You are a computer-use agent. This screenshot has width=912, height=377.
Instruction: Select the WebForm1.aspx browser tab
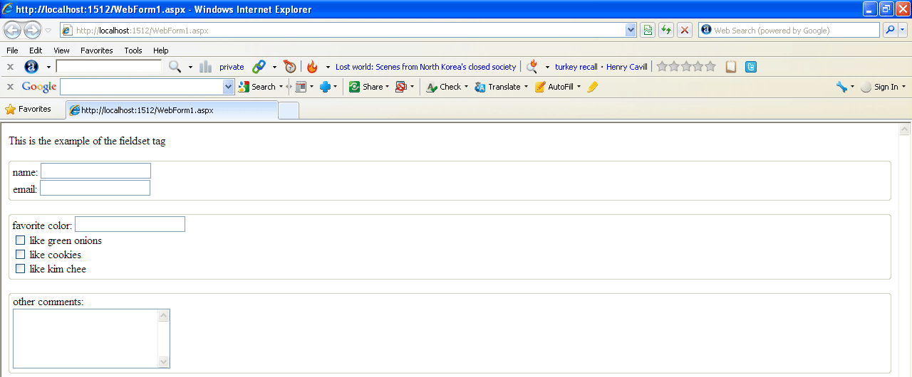click(172, 110)
